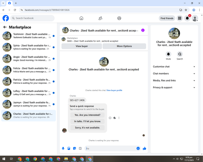203x162 pixels.
Task: Click the address bar URL
Action: click(47, 10)
